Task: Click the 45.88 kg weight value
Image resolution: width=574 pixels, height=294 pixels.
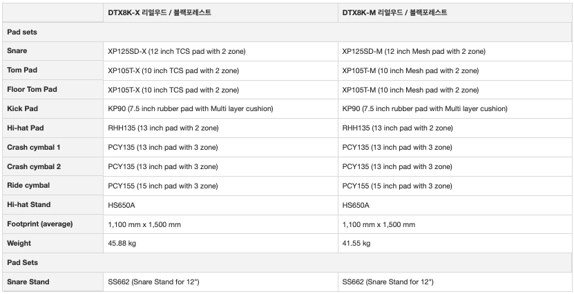Action: click(124, 243)
